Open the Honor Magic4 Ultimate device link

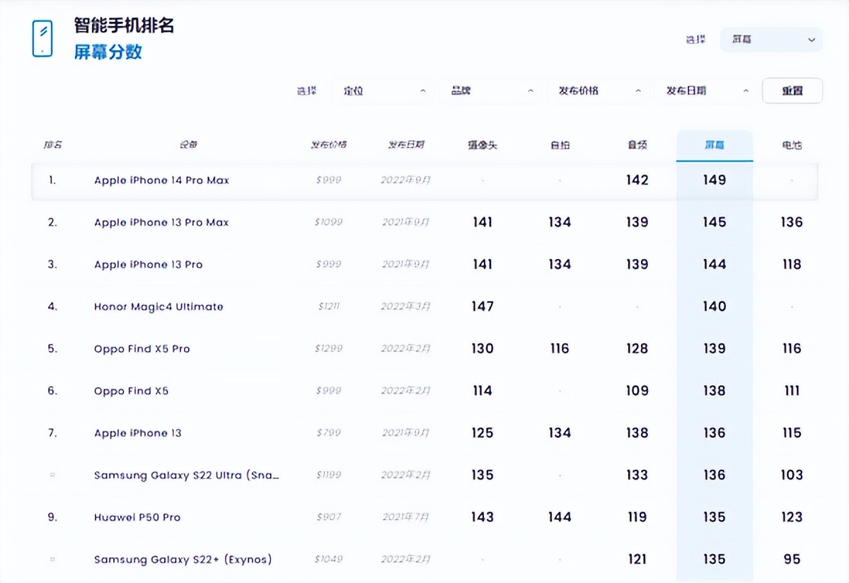(x=158, y=307)
